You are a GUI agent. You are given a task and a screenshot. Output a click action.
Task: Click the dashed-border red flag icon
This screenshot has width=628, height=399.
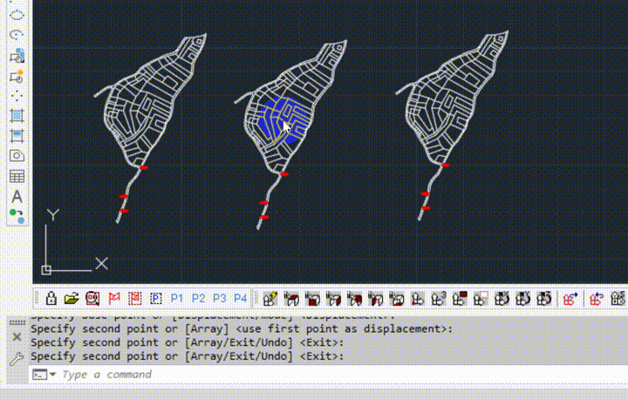[x=135, y=298]
